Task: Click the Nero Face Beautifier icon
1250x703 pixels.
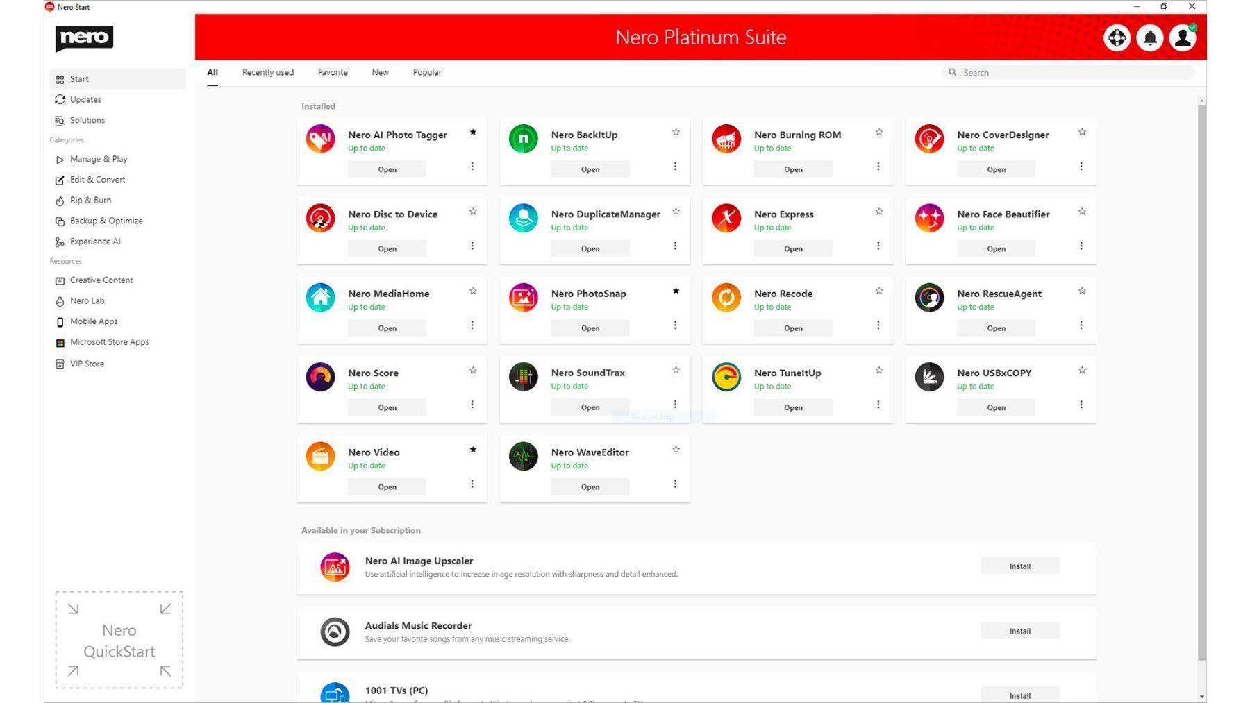Action: pyautogui.click(x=929, y=218)
